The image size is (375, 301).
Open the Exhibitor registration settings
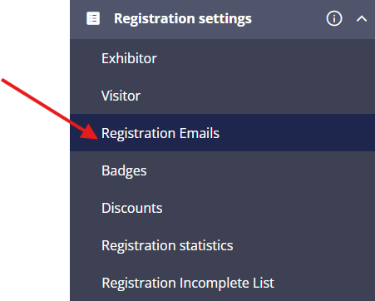(223, 58)
